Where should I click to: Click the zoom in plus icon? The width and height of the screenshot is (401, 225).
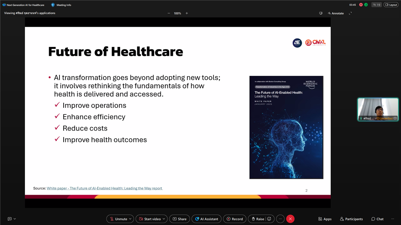[187, 13]
